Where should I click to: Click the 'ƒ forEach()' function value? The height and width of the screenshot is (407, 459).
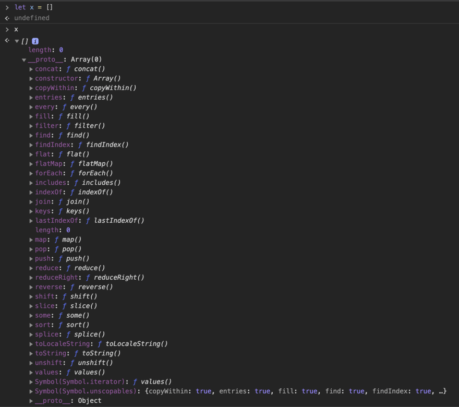[91, 173]
